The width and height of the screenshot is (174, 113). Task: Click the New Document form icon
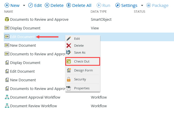(7, 80)
